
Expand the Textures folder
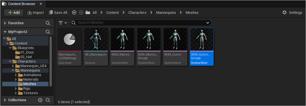[x=16, y=93]
